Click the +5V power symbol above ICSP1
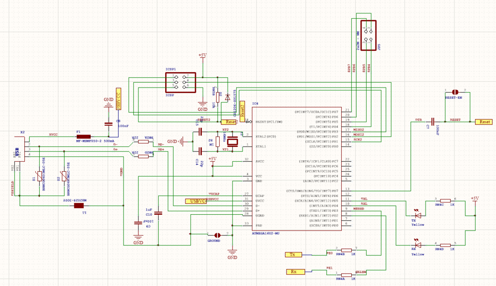 point(202,56)
